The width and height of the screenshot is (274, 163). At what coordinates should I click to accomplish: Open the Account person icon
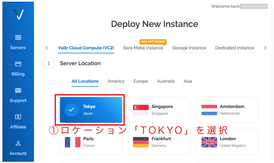(x=18, y=143)
